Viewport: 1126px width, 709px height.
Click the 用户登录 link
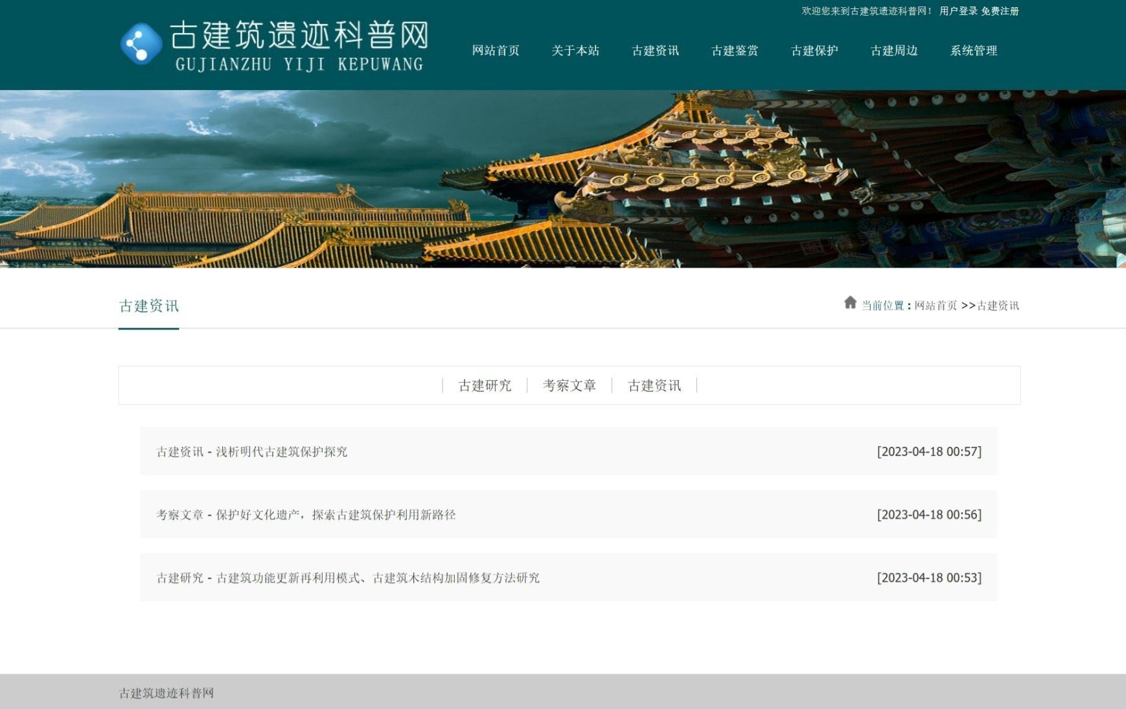coord(958,11)
